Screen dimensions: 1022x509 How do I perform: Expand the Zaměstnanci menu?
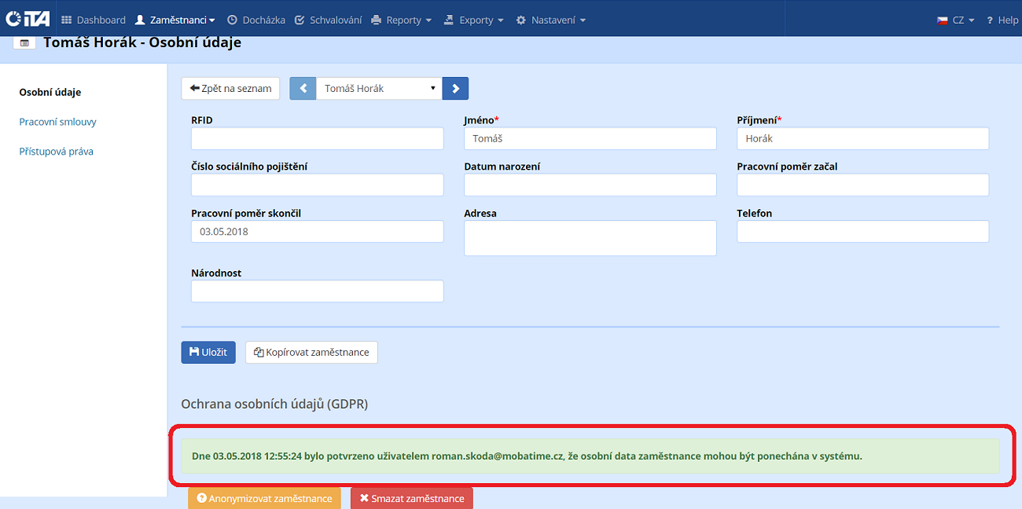[176, 20]
